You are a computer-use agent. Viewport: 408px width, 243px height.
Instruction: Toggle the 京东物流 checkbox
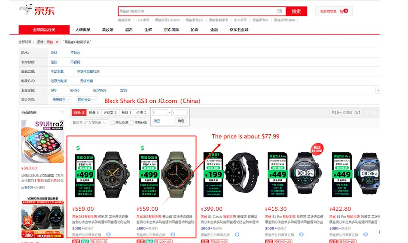click(x=113, y=123)
